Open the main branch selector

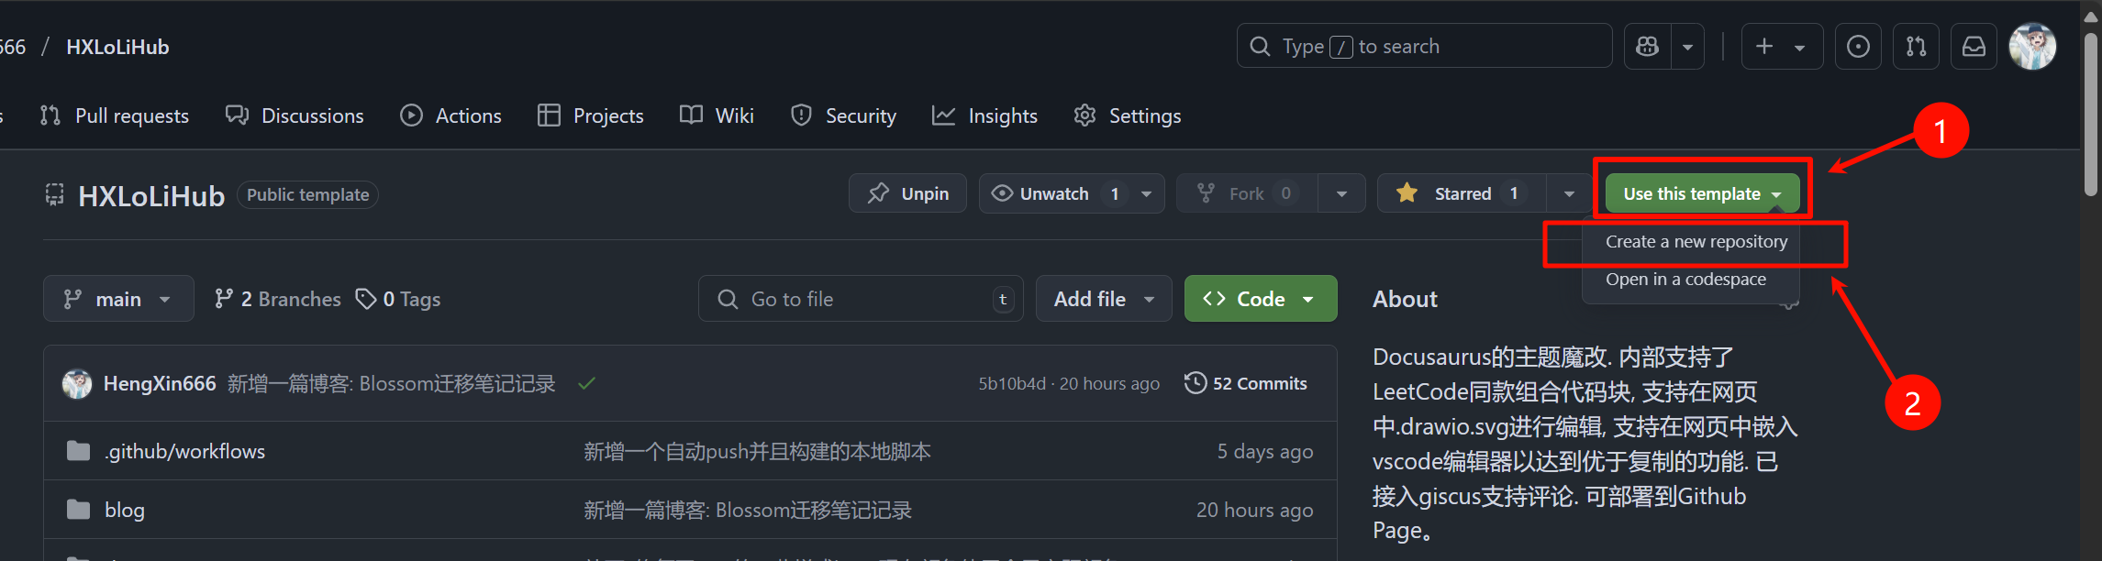118,299
